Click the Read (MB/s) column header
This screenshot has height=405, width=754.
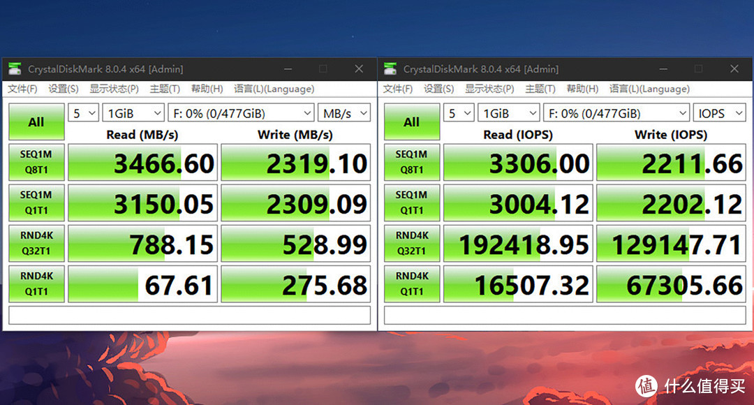point(142,135)
